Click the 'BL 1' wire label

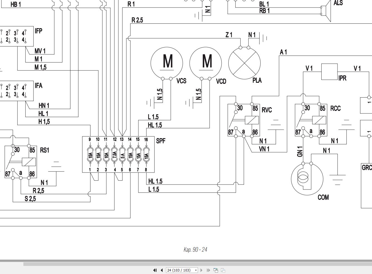click(x=264, y=4)
